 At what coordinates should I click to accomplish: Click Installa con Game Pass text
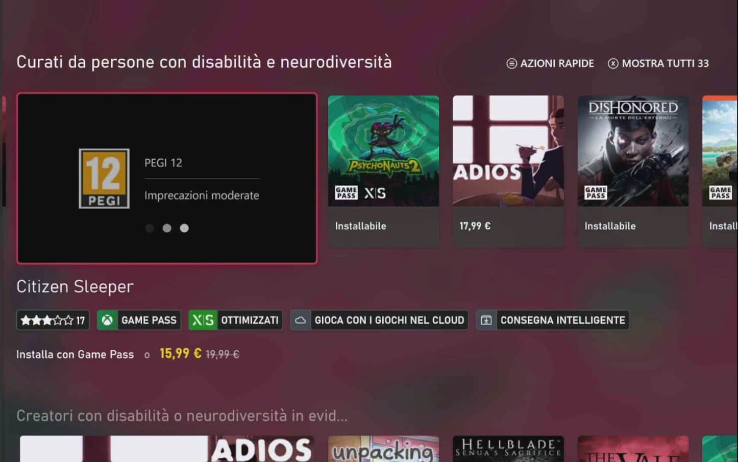coord(75,354)
